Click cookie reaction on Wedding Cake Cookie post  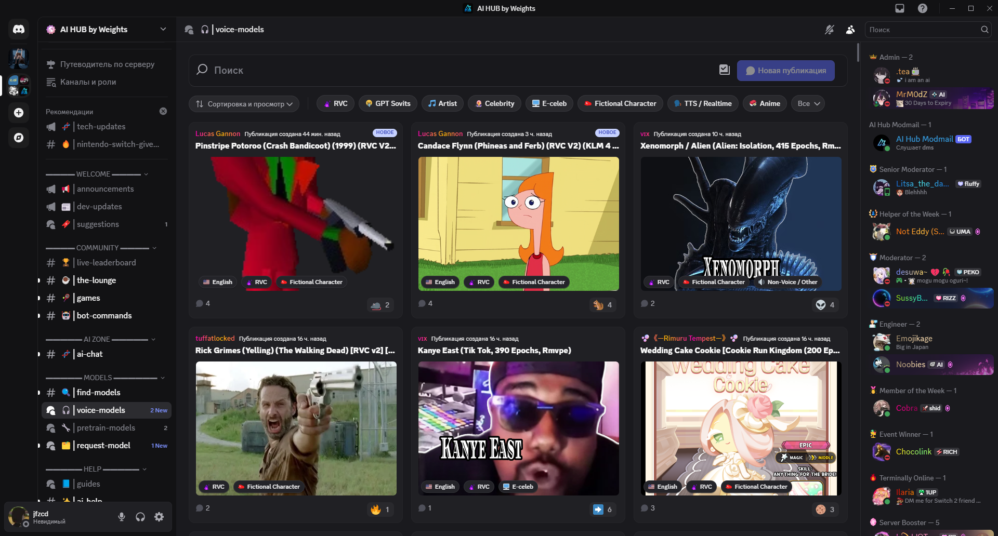[x=825, y=510]
